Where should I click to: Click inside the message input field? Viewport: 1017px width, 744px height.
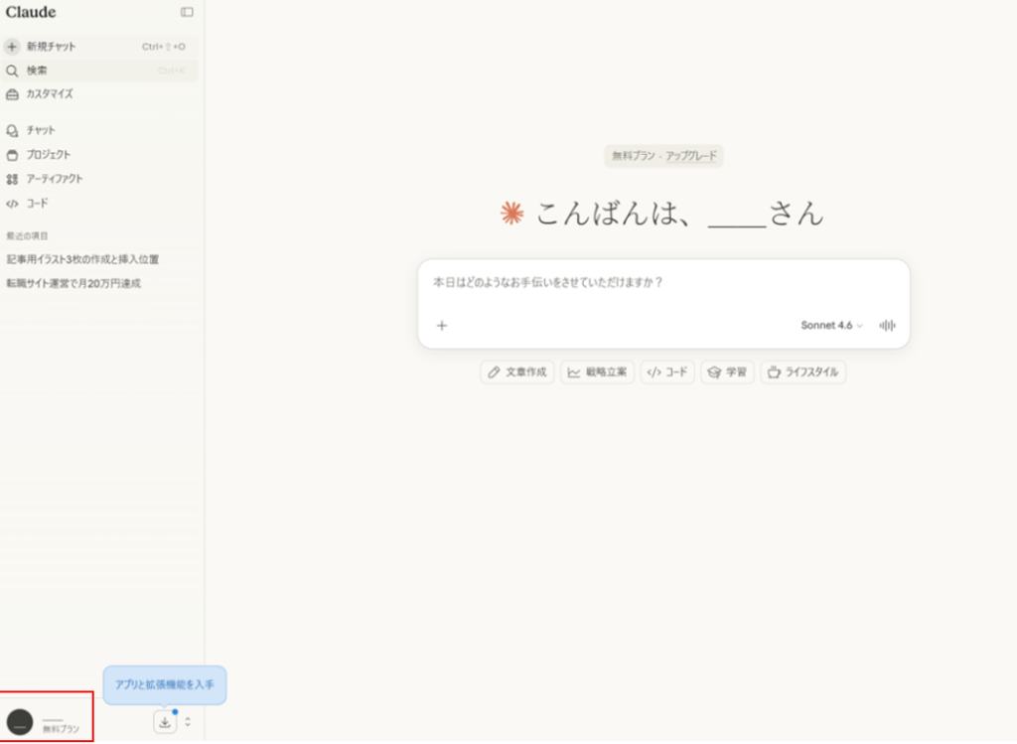pos(655,283)
